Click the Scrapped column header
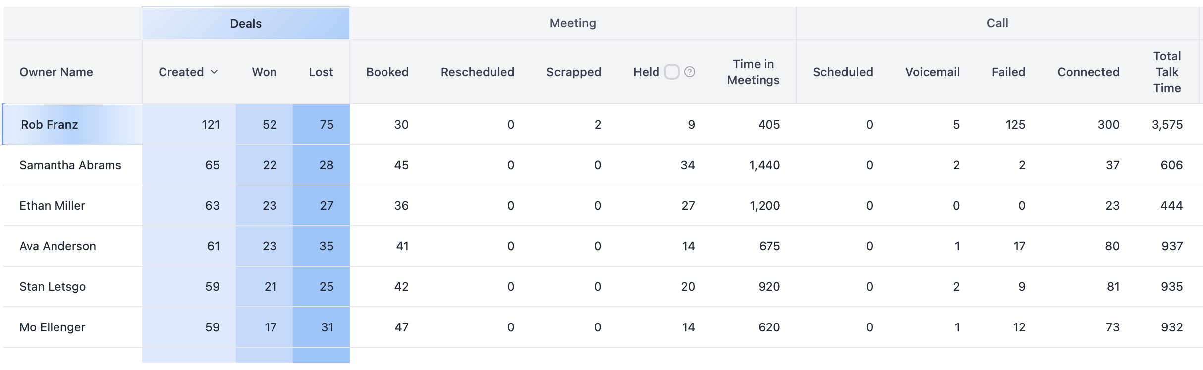Viewport: 1203px width, 370px height. [573, 72]
